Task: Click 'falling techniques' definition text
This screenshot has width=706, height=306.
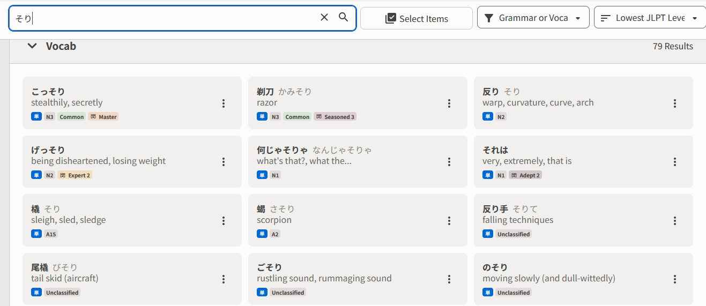Action: coord(518,220)
